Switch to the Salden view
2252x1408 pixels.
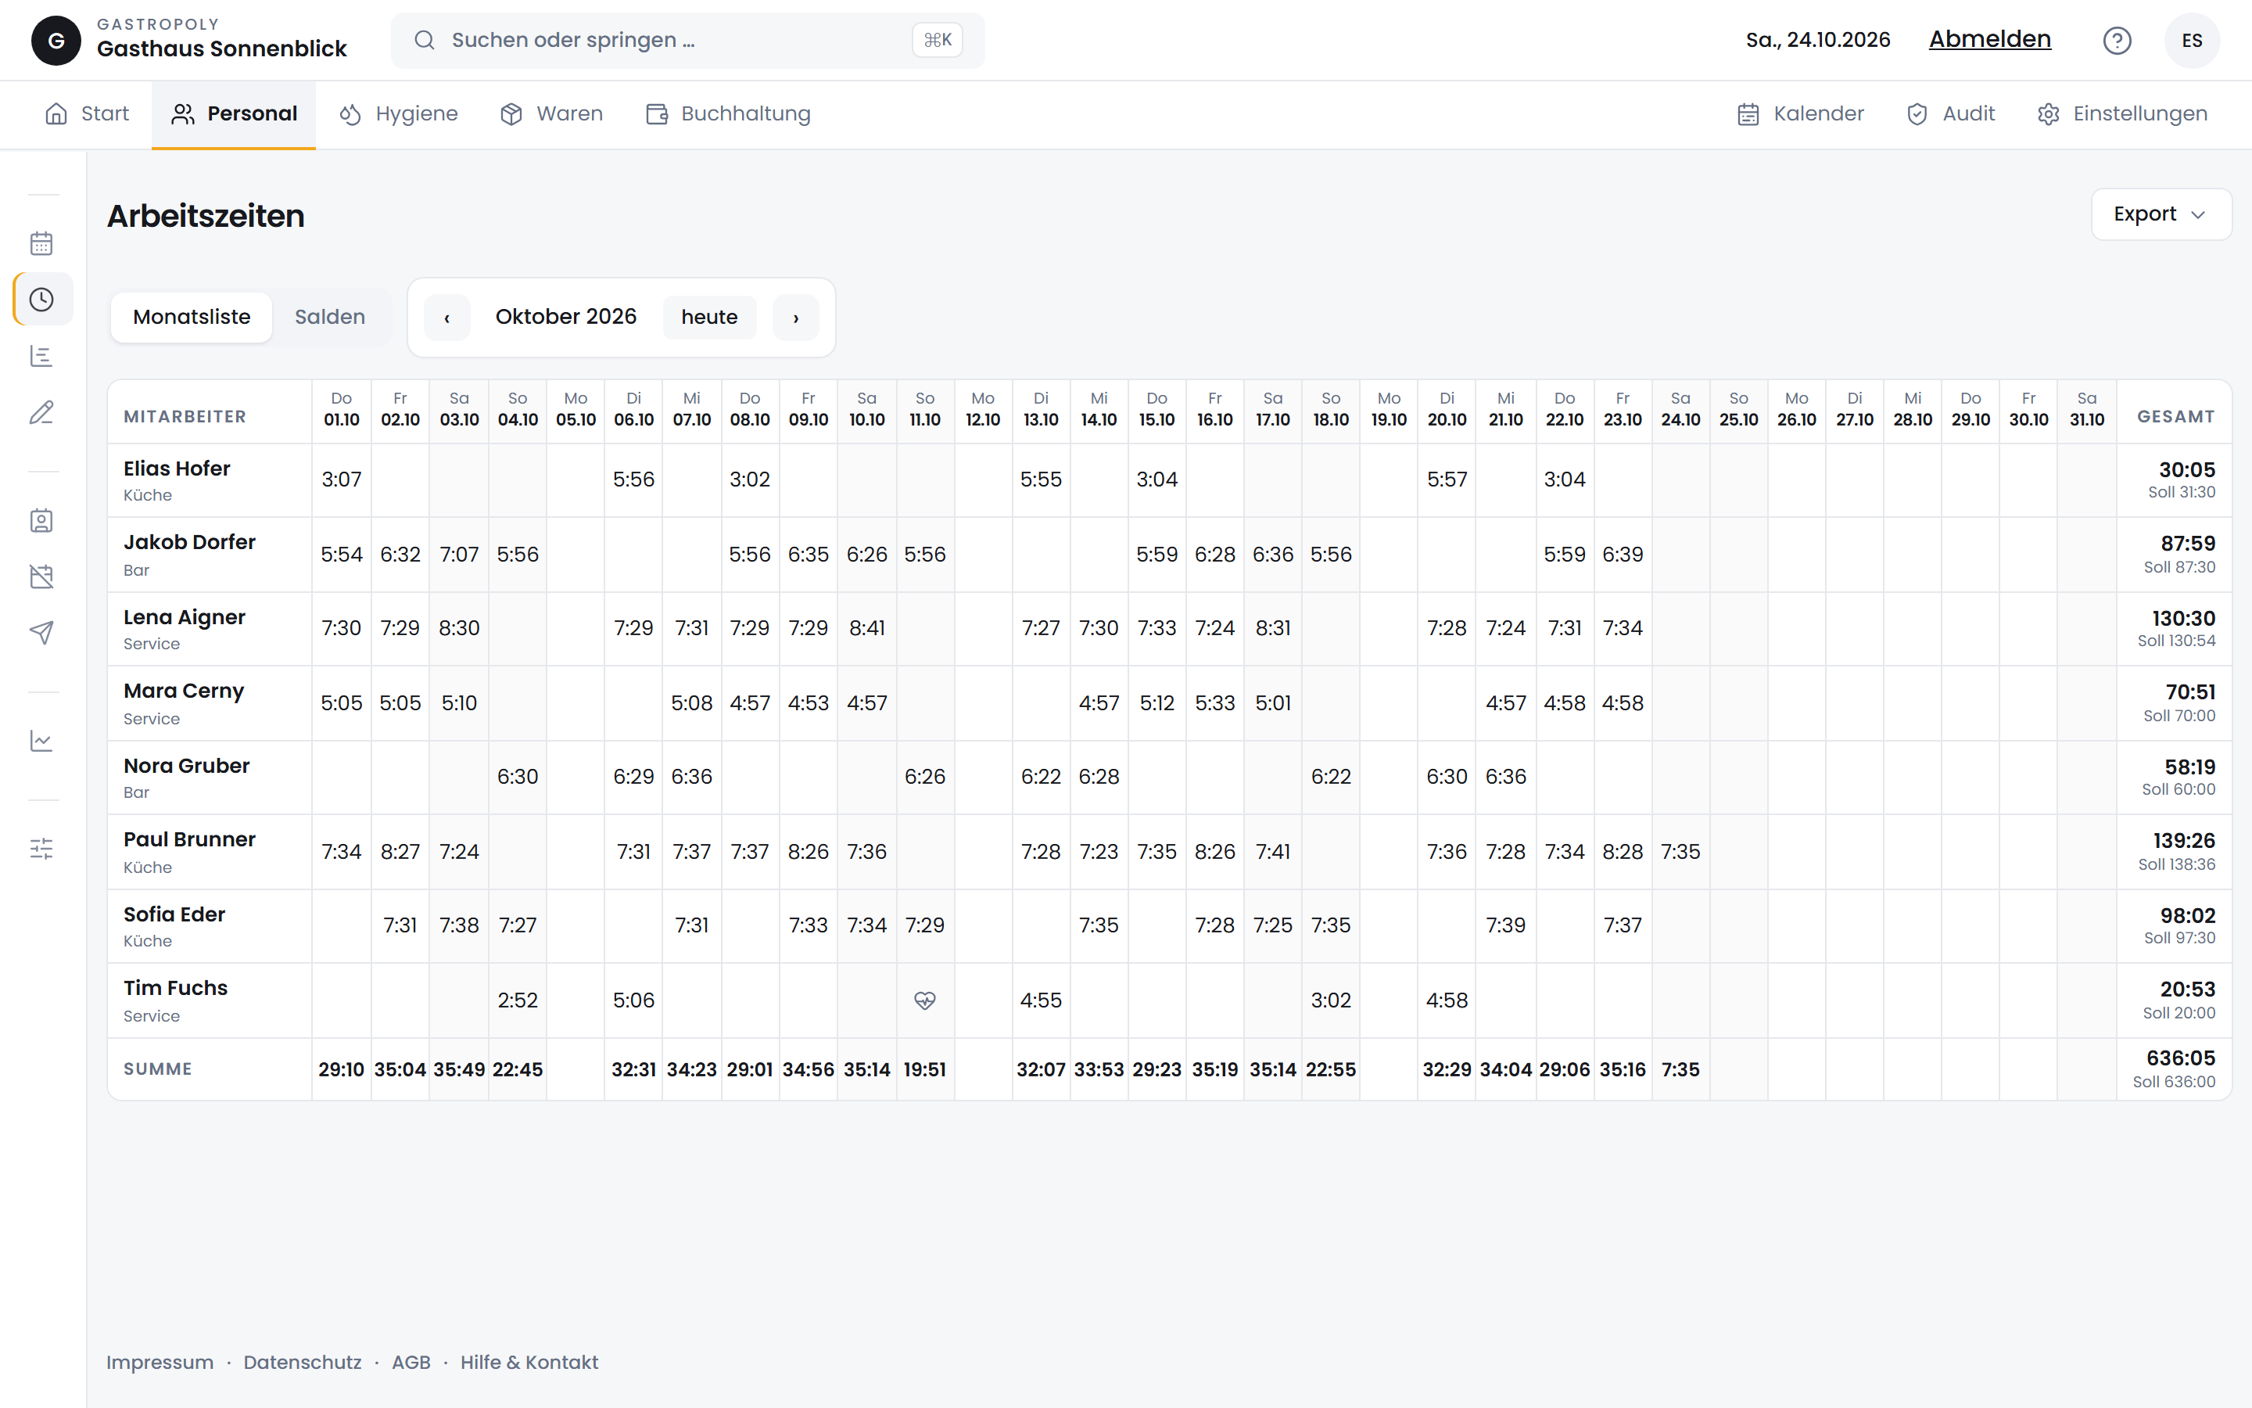(330, 317)
